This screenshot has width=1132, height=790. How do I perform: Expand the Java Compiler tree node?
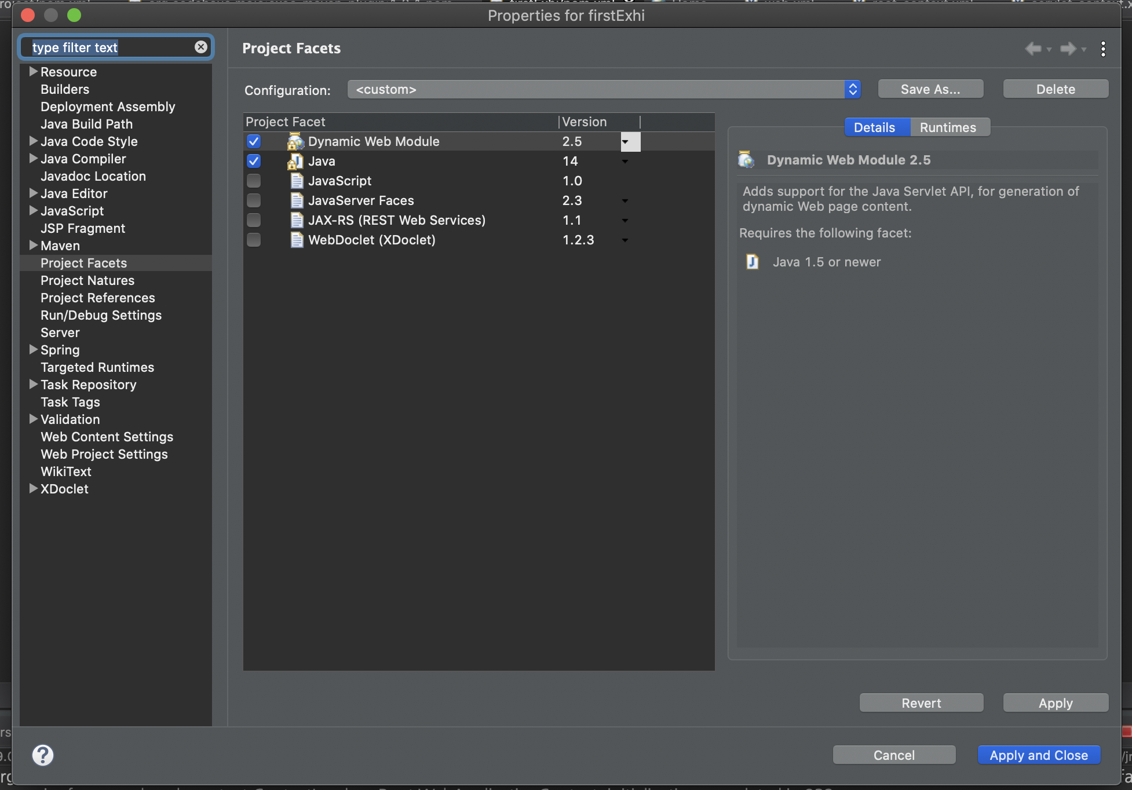click(x=34, y=159)
